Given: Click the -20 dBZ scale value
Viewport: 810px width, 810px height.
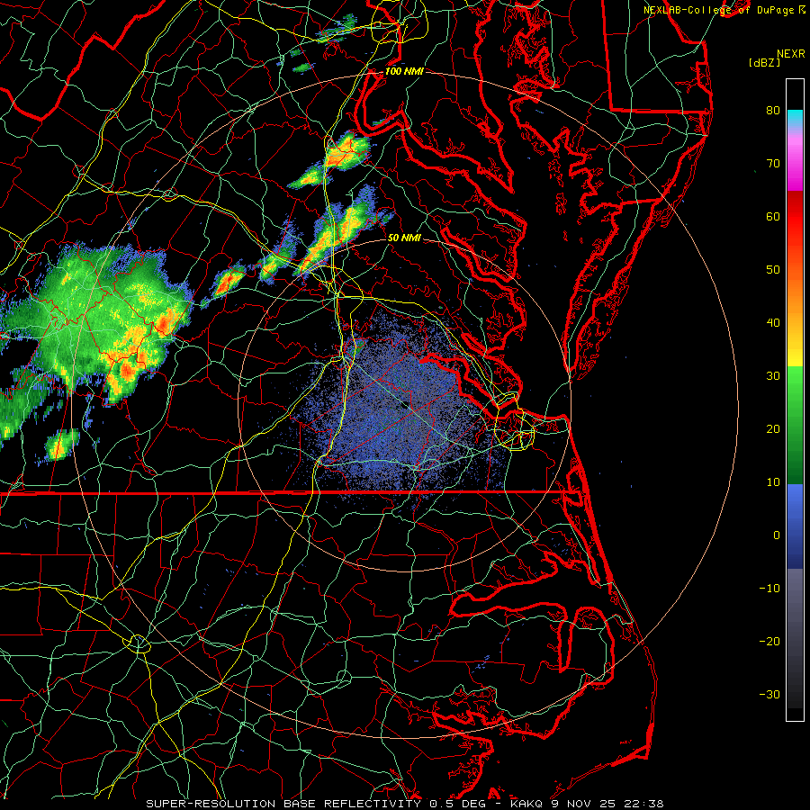Looking at the screenshot, I should [x=769, y=641].
